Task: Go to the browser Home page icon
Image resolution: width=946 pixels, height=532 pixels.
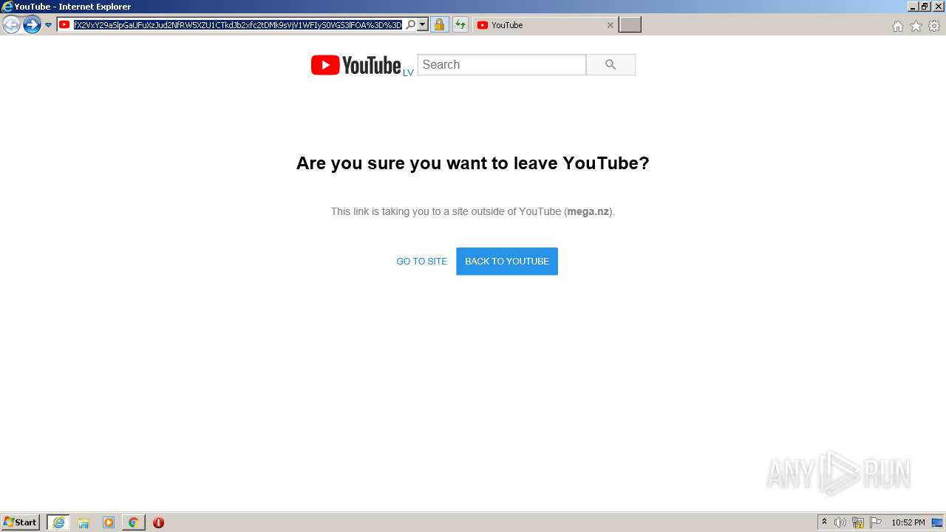Action: point(897,26)
